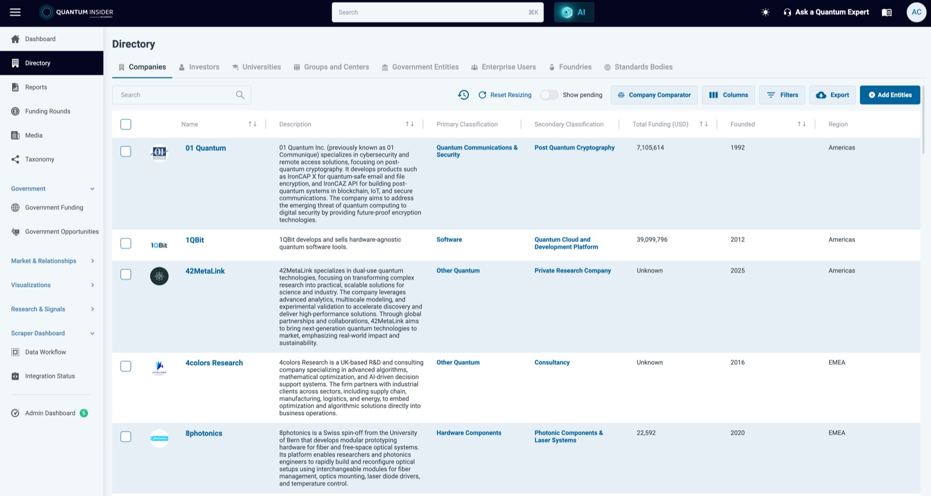Switch to the Foundries tab

tap(570, 67)
